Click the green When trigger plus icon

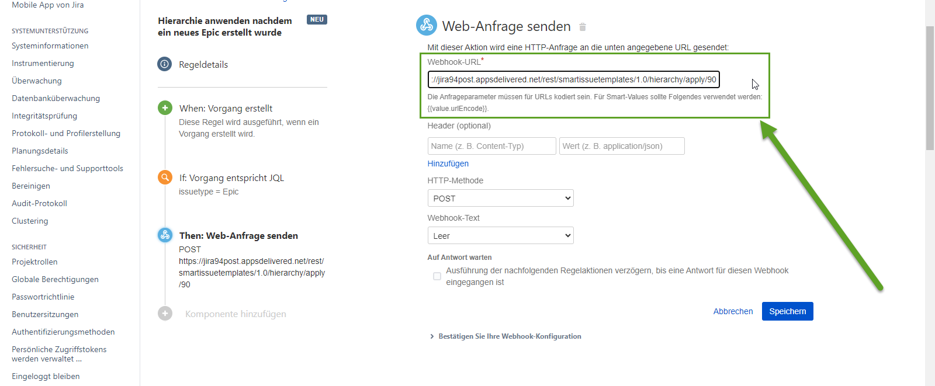click(x=165, y=108)
